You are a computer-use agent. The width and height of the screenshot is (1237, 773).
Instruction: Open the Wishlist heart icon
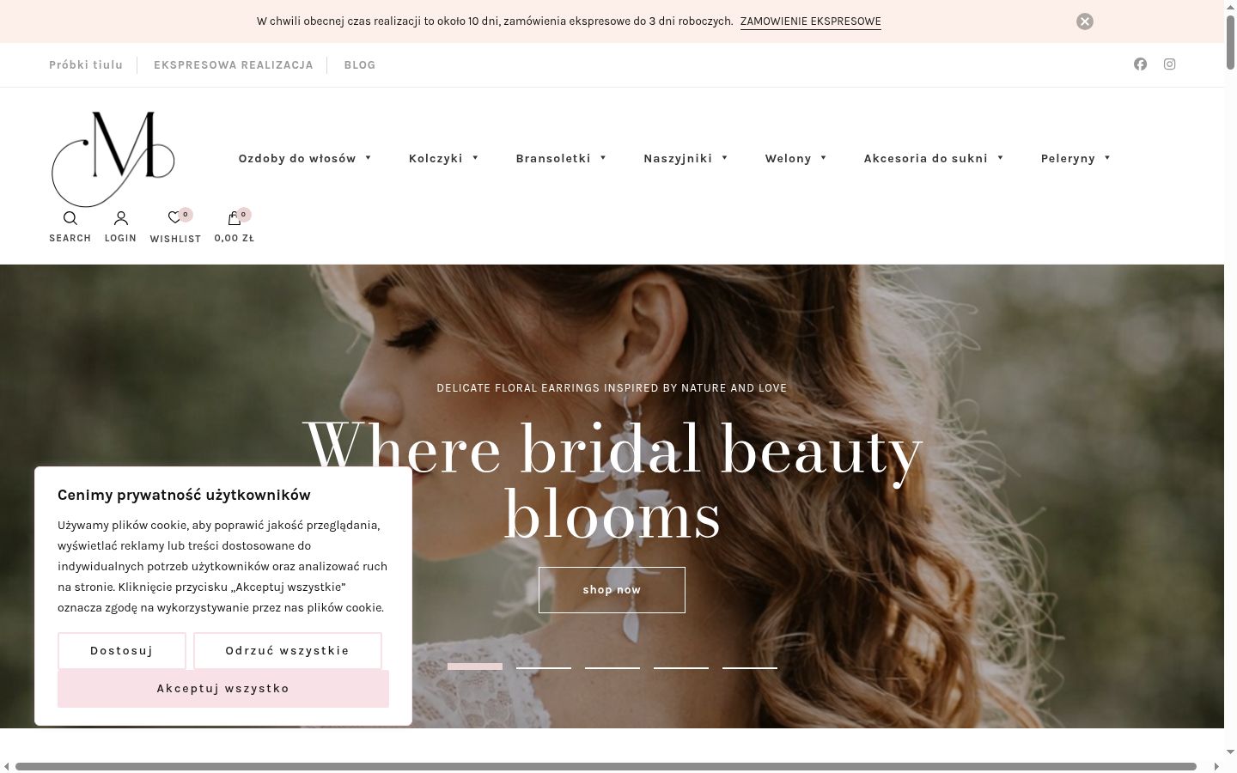pyautogui.click(x=174, y=218)
